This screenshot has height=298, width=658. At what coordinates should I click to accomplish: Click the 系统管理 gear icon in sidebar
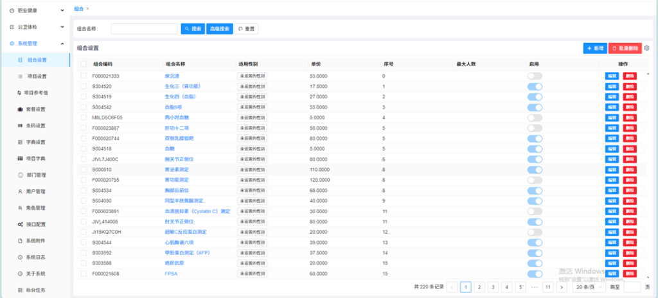click(x=12, y=43)
